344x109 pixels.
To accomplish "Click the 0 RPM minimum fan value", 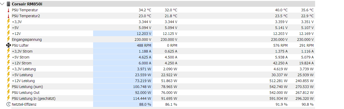I will coord(172,45).
